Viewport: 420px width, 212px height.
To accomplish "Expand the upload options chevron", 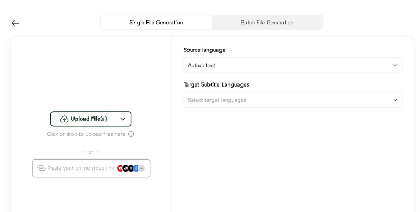I will point(123,119).
